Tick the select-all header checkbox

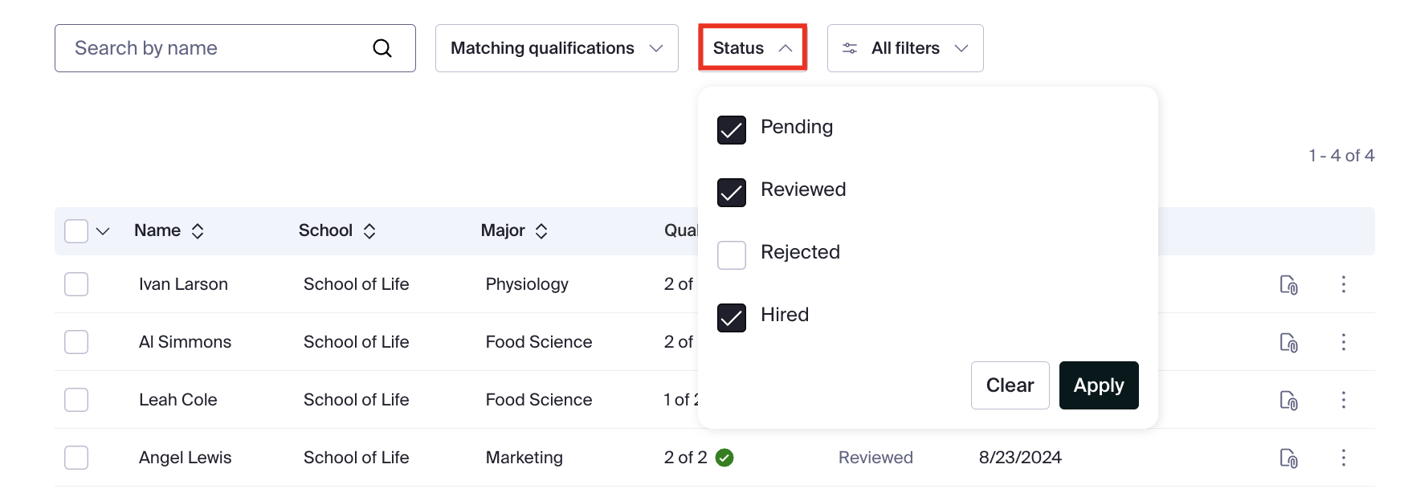pos(76,231)
